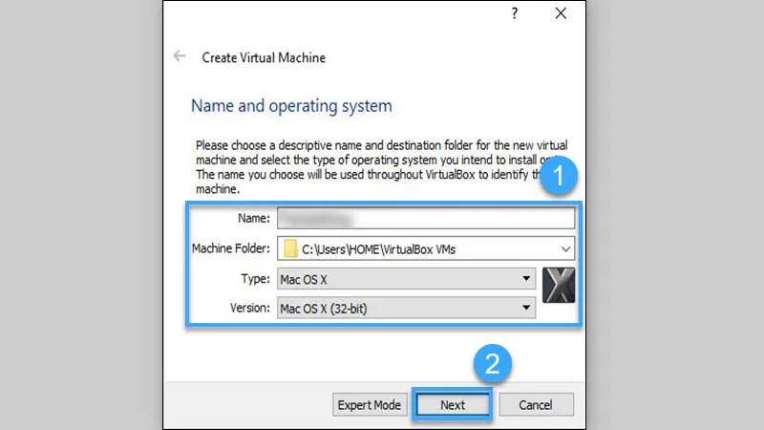Click the yellow folder icon in Machine Folder

coord(290,248)
